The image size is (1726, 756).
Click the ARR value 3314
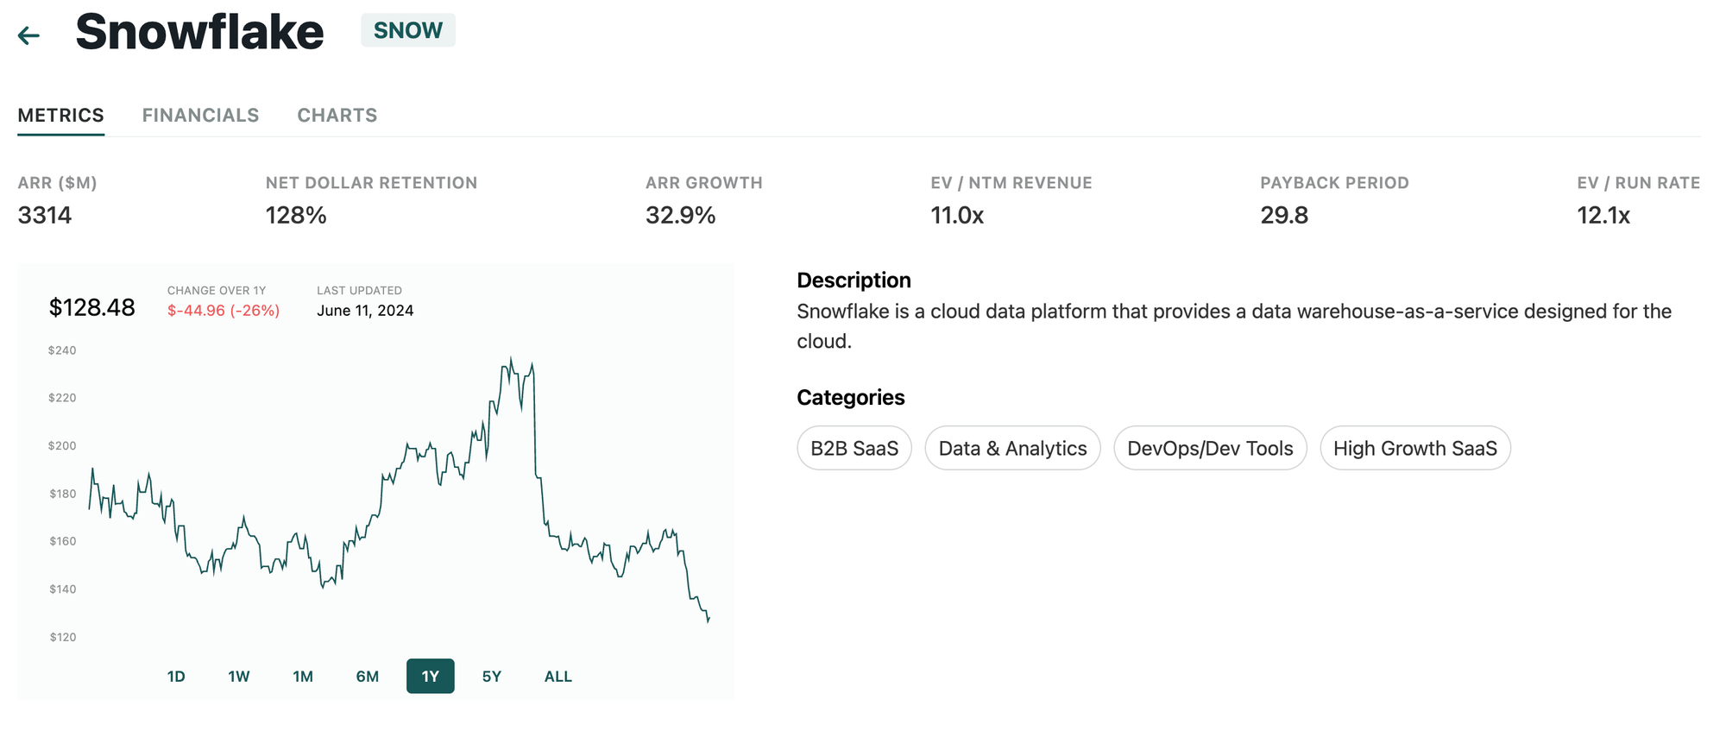[x=45, y=215]
